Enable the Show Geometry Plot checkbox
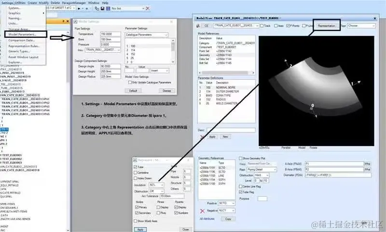 click(240, 158)
